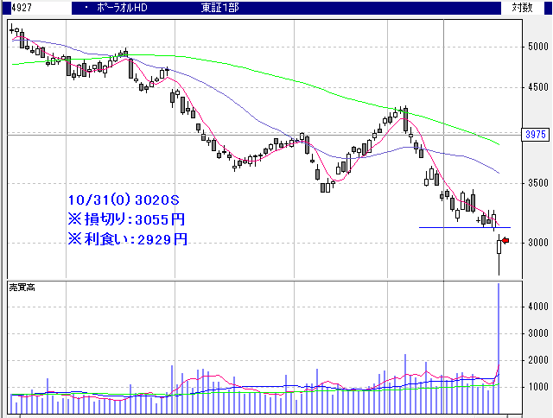553x418 pixels.
Task: Click the 3975 price indicator box
Action: click(x=537, y=135)
